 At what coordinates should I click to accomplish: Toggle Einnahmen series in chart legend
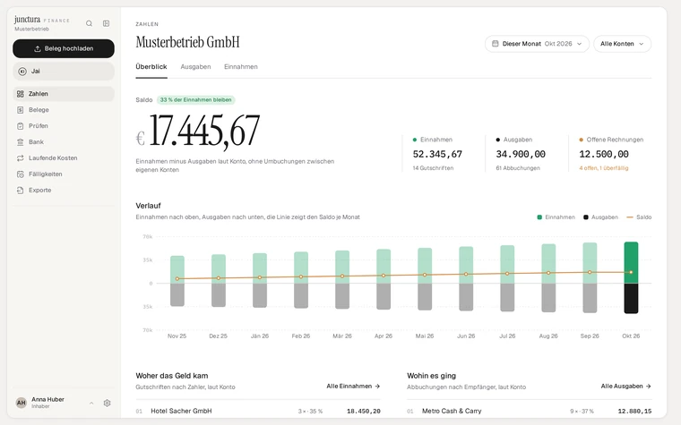[x=556, y=217]
